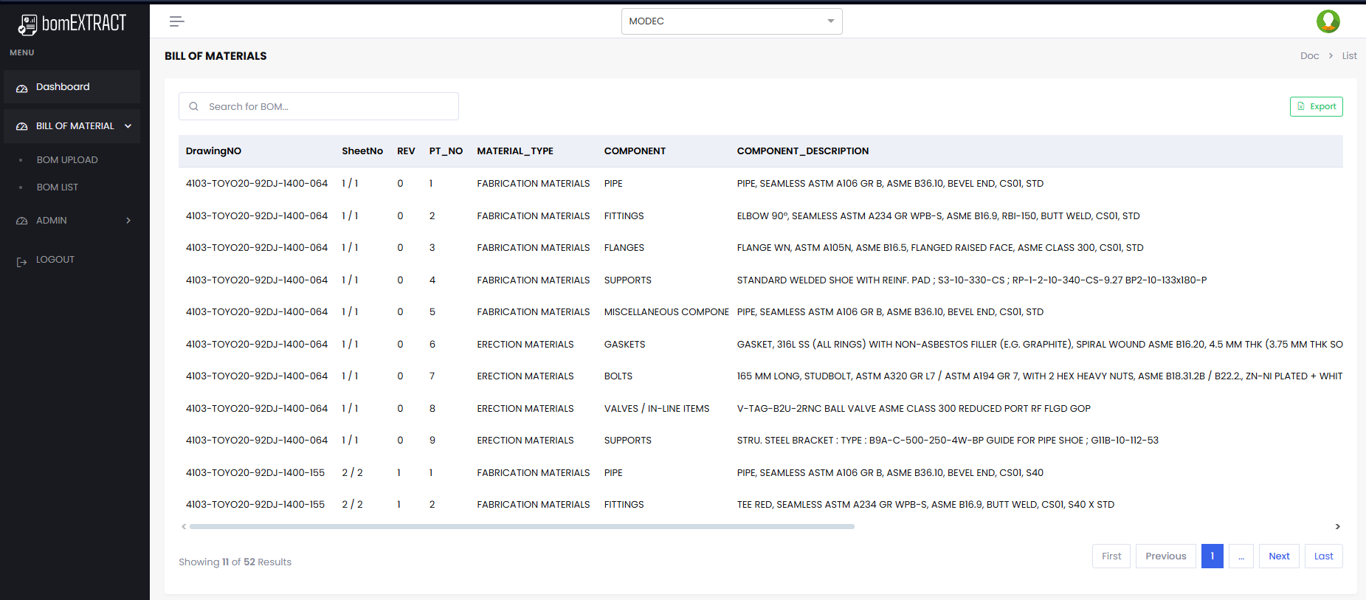This screenshot has width=1366, height=600.
Task: Click the magnifier icon in search box
Action: pos(193,106)
